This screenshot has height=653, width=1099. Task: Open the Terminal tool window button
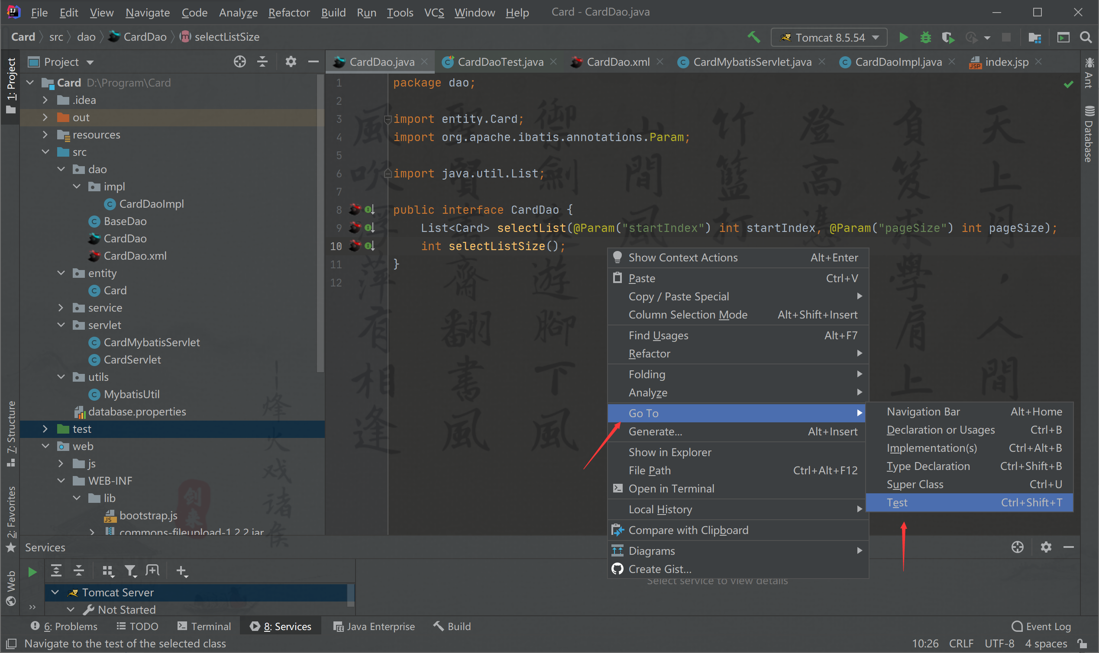(204, 626)
